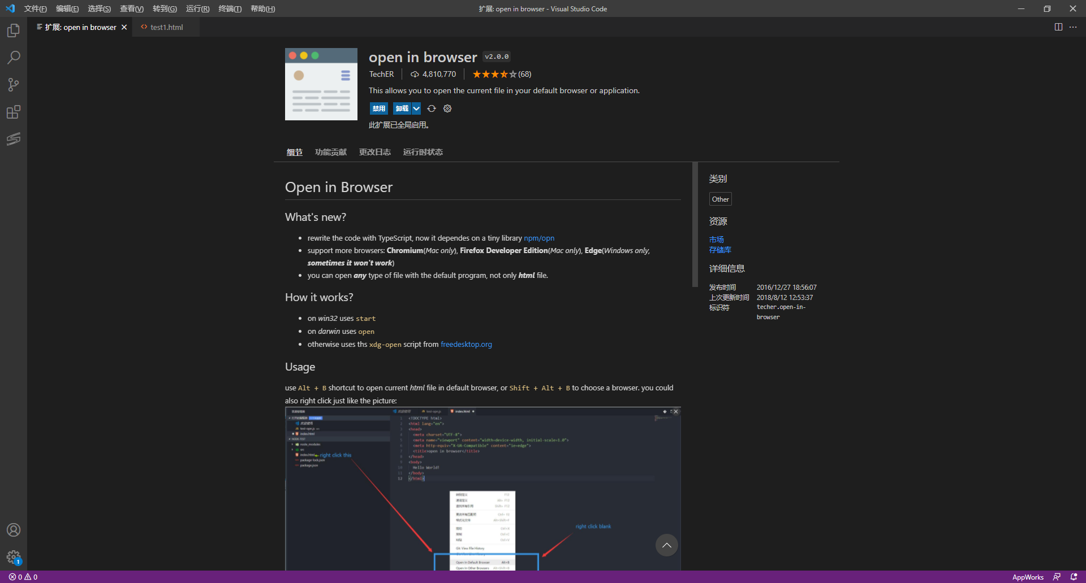Open the AppWorks sidebar icon
The width and height of the screenshot is (1086, 583).
14,139
